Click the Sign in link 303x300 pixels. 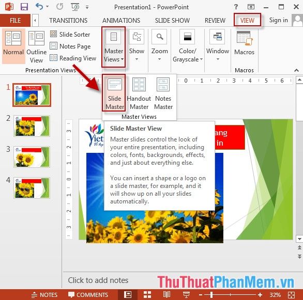pos(279,20)
